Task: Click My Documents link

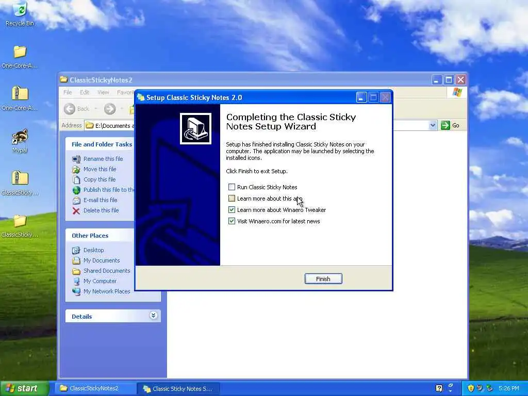Action: [x=102, y=260]
